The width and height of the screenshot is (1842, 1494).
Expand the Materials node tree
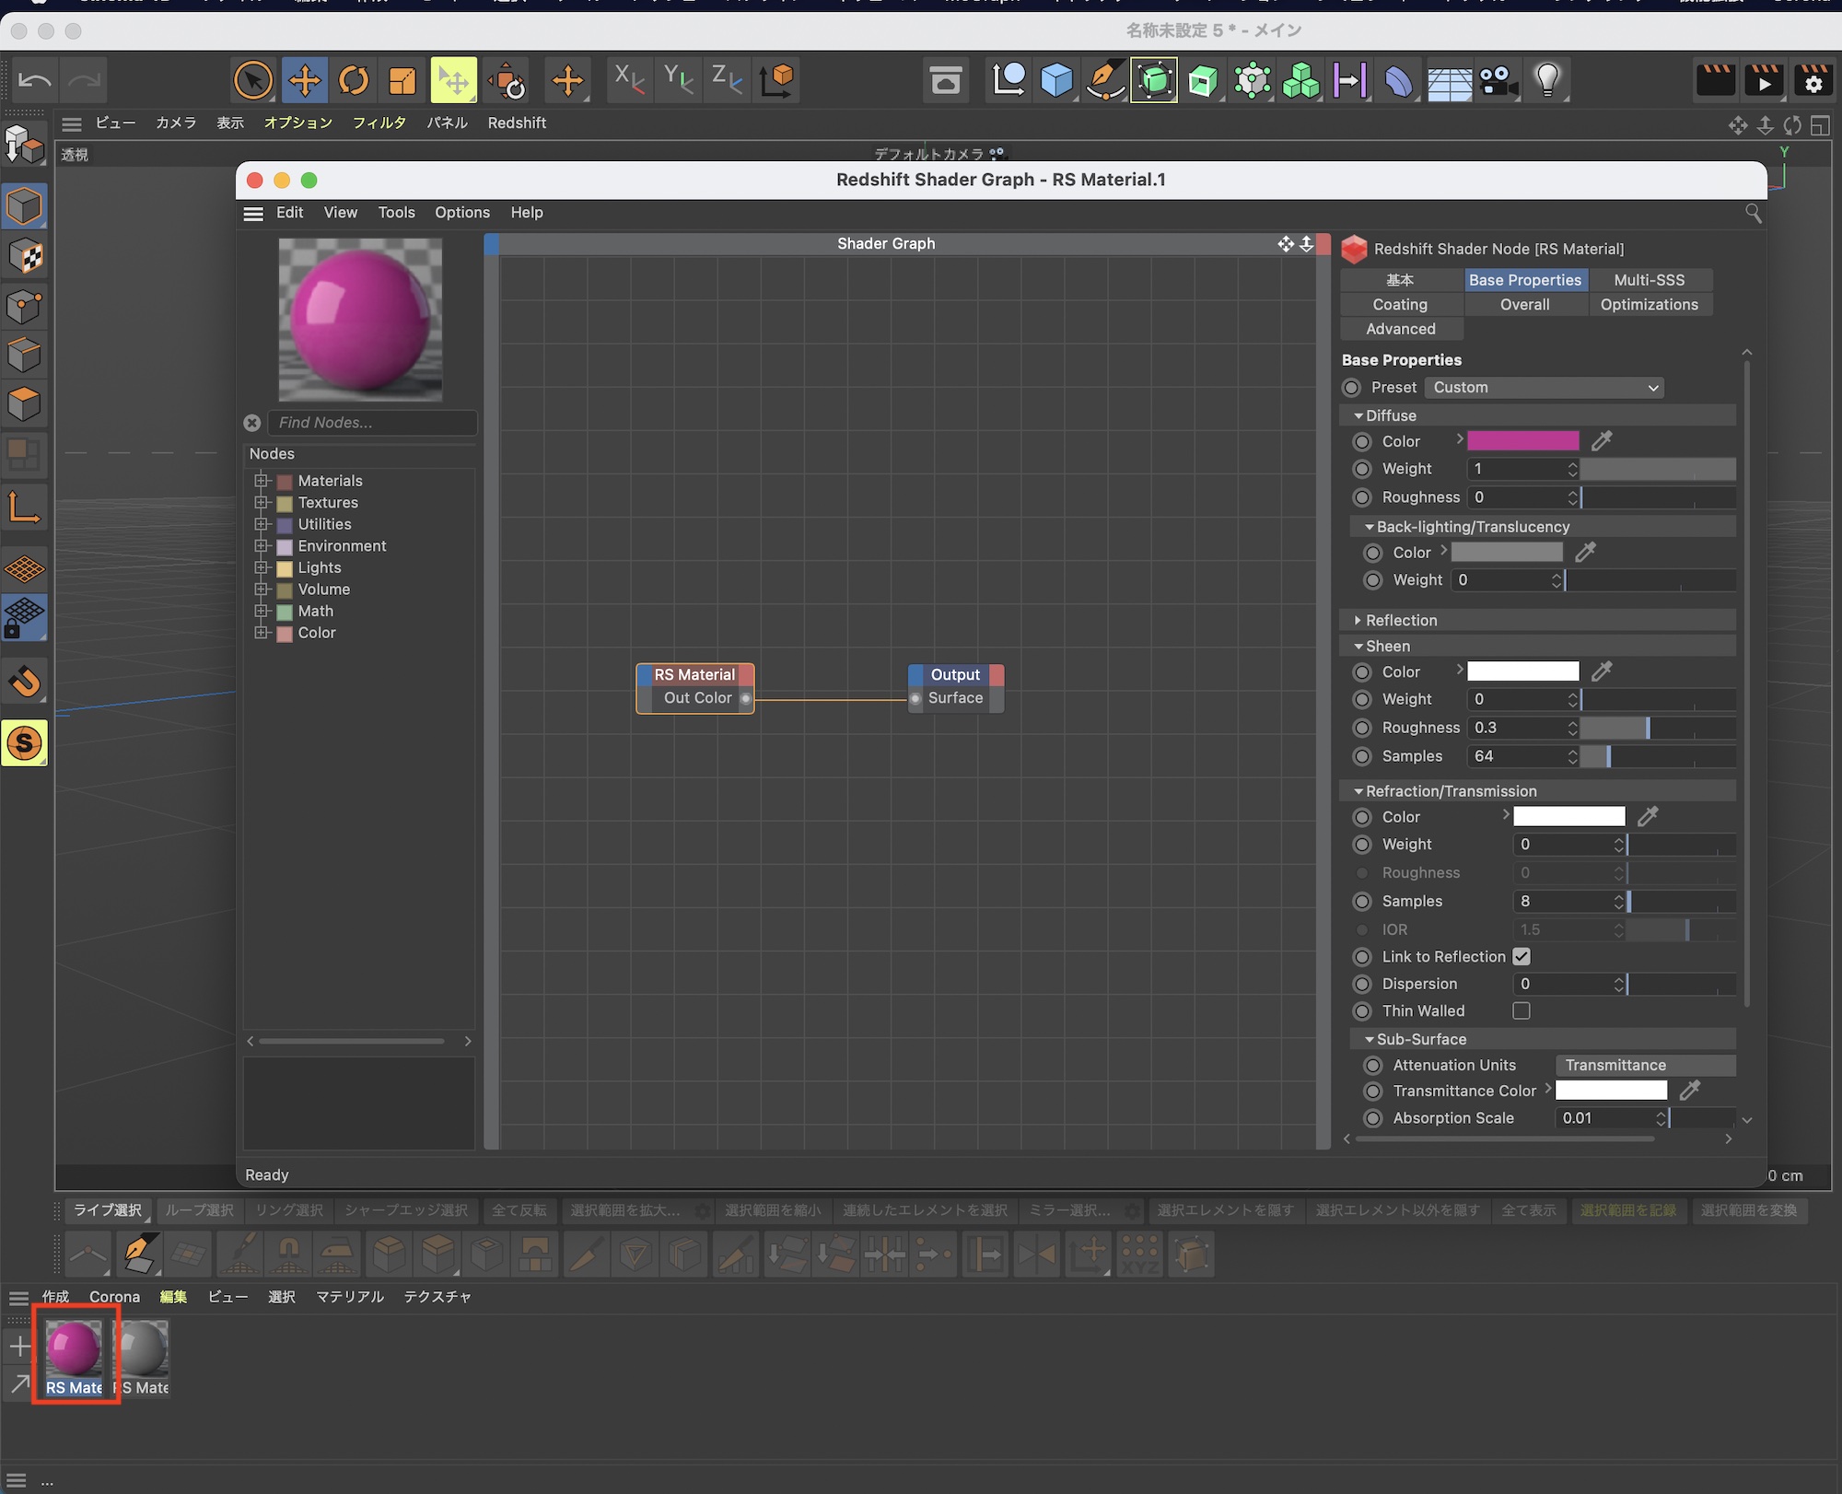coord(262,481)
